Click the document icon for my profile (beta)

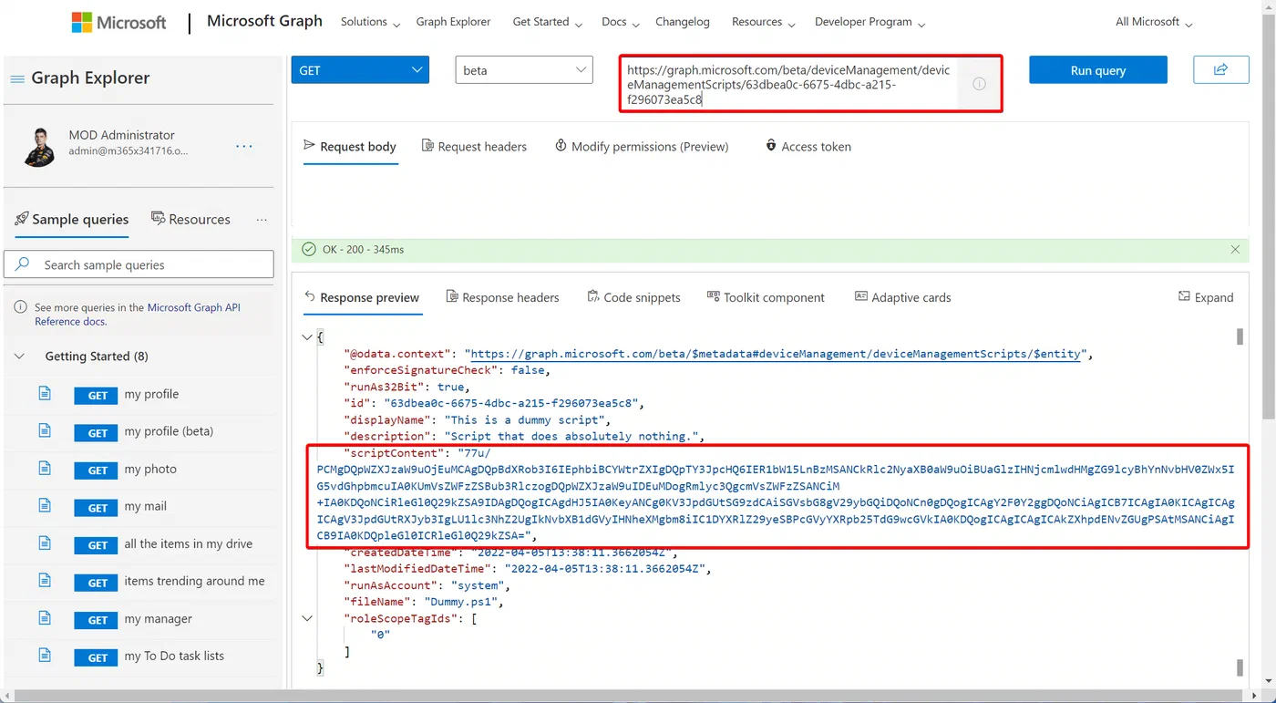tap(44, 431)
